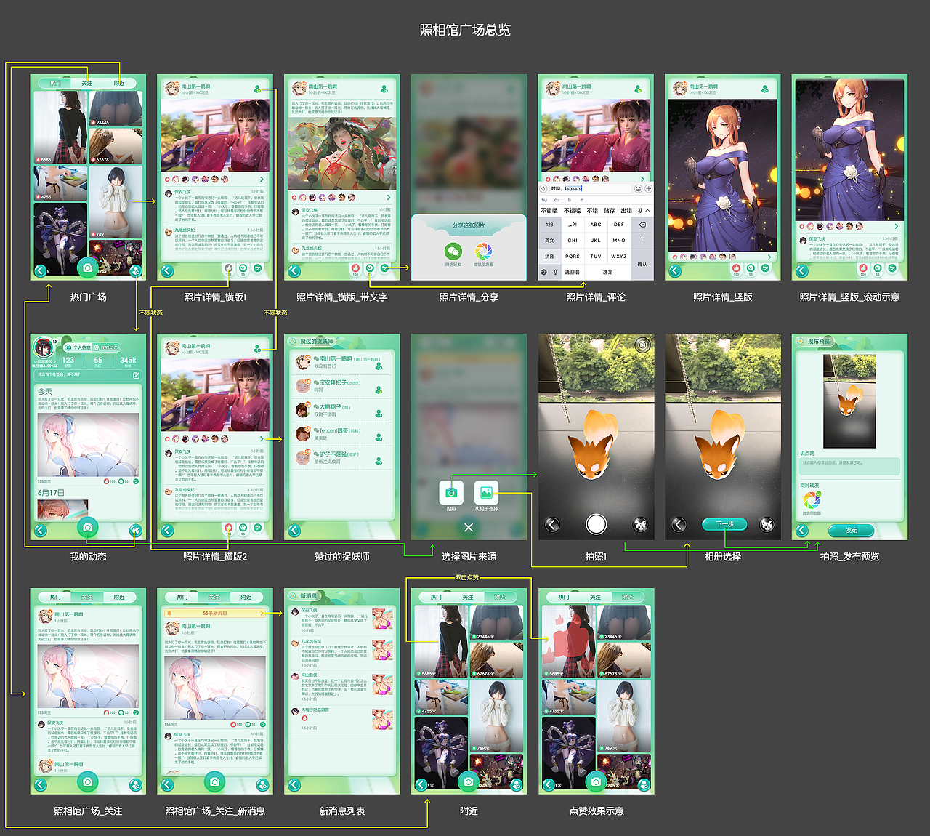The height and width of the screenshot is (836, 930).
Task: Click caption input on 发布预览 screen
Action: point(849,466)
